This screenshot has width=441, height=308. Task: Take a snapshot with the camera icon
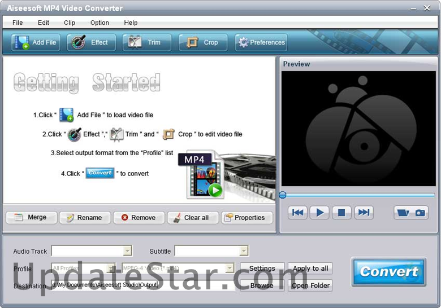(x=420, y=213)
